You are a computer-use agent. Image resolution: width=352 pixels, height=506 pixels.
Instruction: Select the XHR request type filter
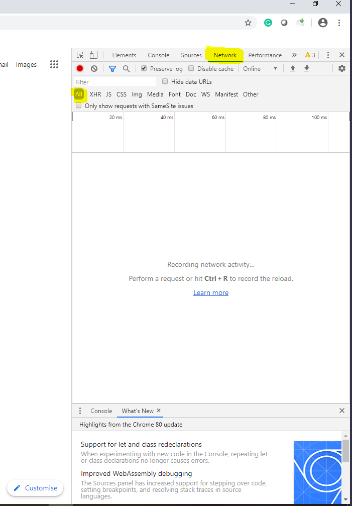95,94
